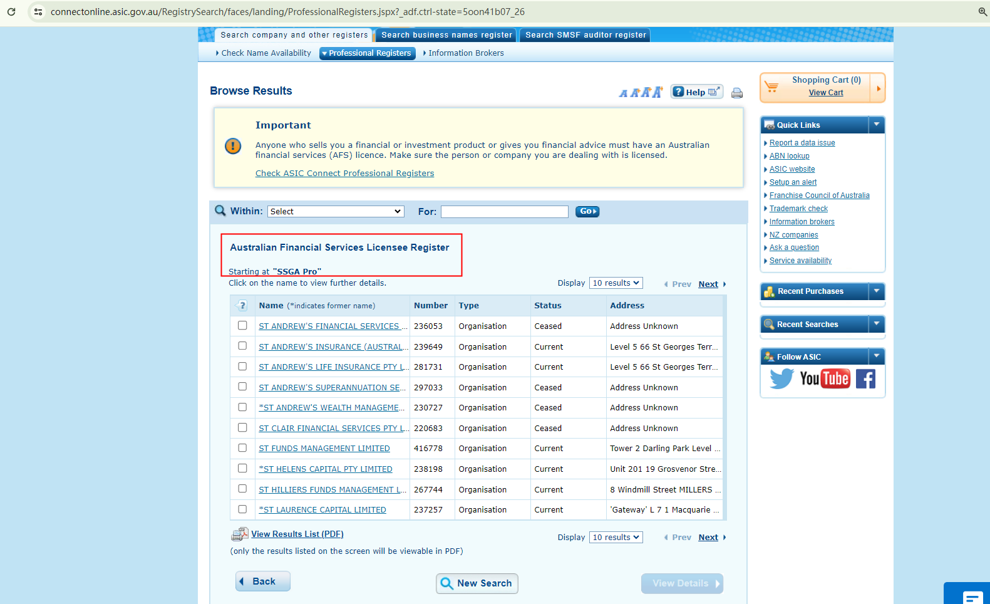Click the orange arrow on Shopping Cart panel
This screenshot has height=604, width=990.
click(x=879, y=88)
